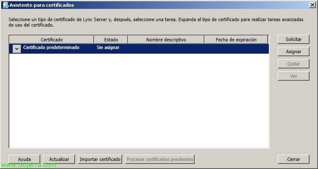Click the Asignar button
318x169 pixels.
pos(293,52)
